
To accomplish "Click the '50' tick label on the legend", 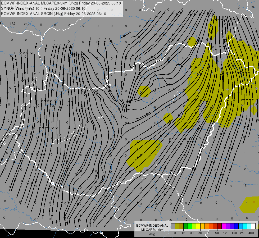I will 200,233.
